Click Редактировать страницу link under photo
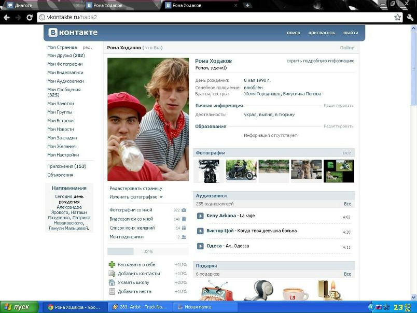The height and width of the screenshot is (313, 417). pos(136,188)
